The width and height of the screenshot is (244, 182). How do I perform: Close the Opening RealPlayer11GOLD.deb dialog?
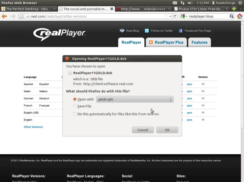(67, 58)
